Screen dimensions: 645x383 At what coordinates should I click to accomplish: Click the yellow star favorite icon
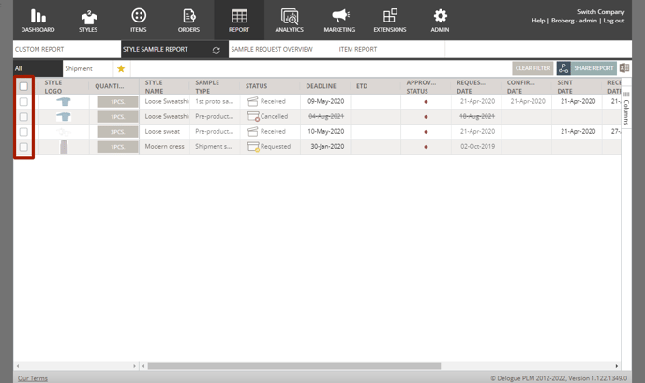tap(121, 68)
